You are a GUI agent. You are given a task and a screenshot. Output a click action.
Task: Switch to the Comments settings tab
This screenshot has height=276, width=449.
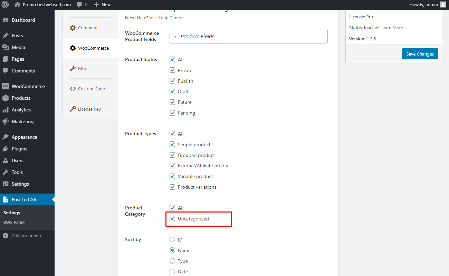coord(90,28)
